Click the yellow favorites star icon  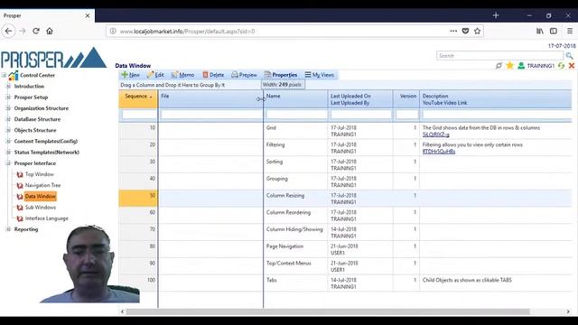coord(509,66)
